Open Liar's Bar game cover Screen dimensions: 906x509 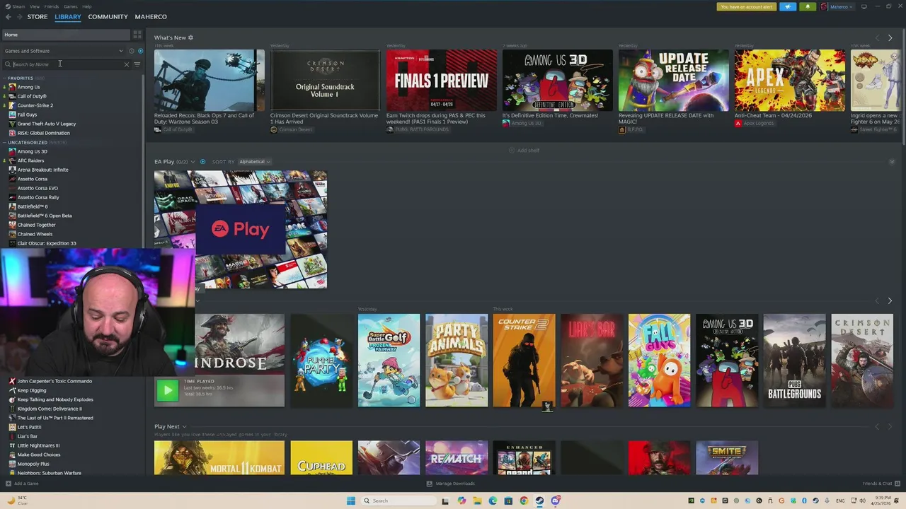592,361
